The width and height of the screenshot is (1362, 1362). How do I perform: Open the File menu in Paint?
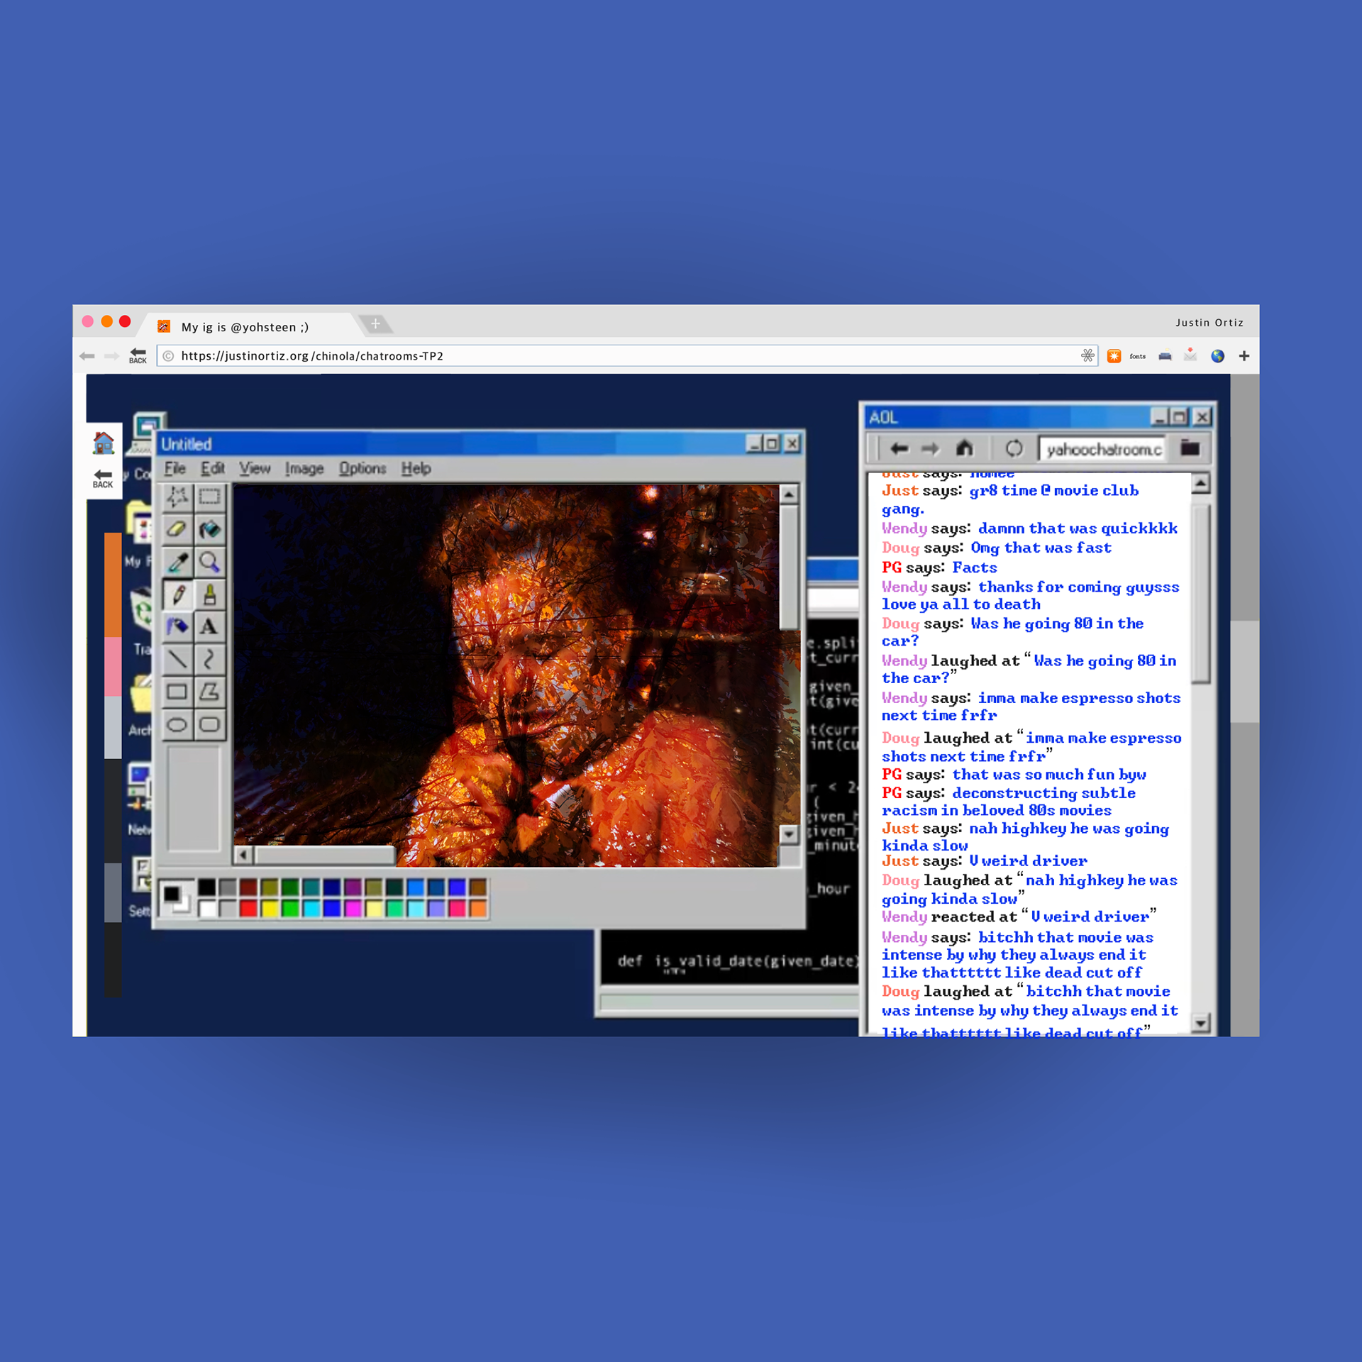tap(175, 468)
